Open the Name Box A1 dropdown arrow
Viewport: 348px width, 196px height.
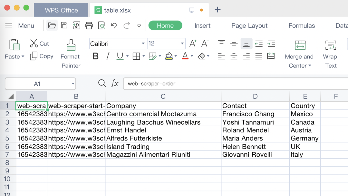click(x=73, y=84)
